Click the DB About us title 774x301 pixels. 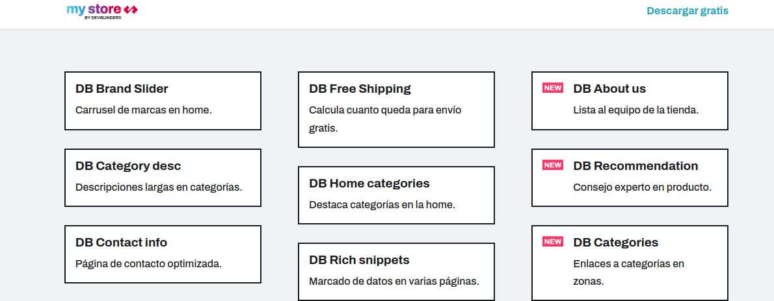coord(609,89)
